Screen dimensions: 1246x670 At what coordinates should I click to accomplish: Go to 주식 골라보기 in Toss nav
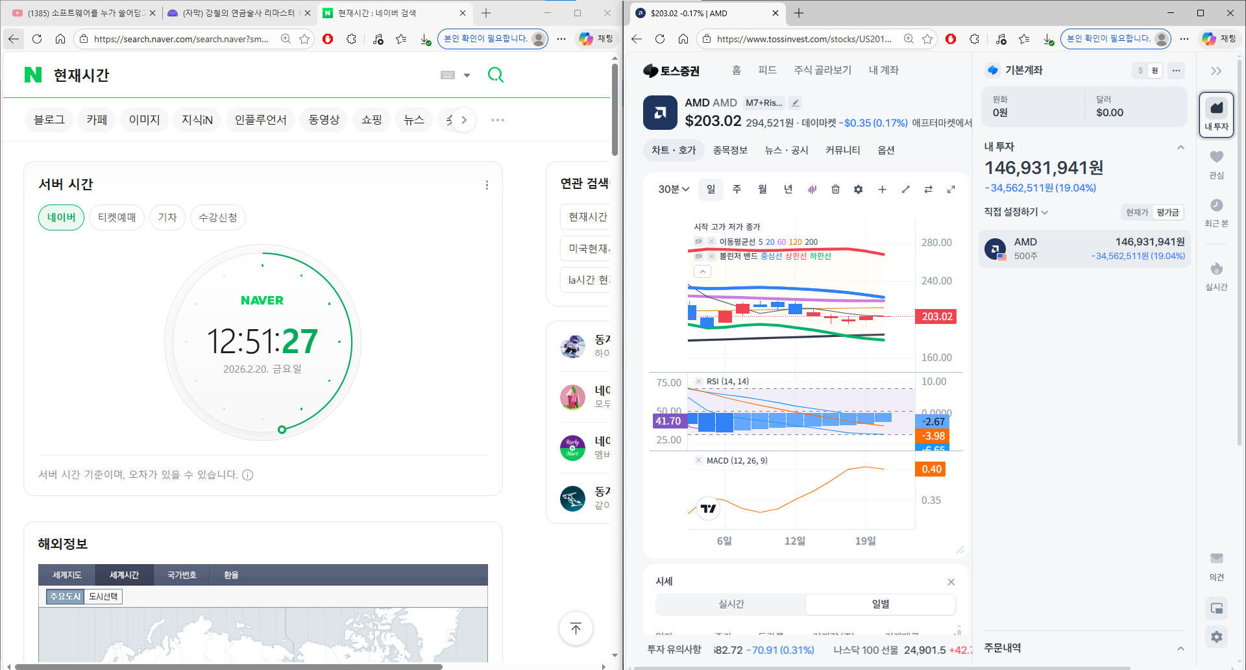pos(822,70)
